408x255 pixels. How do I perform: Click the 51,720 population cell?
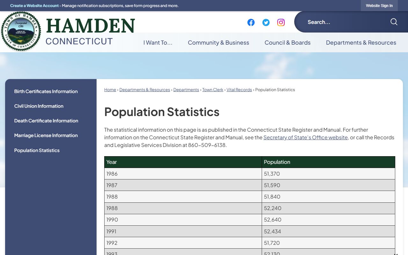(328, 243)
